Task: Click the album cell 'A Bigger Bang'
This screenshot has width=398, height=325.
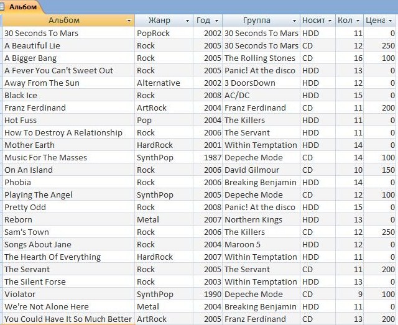Action: pyautogui.click(x=68, y=58)
